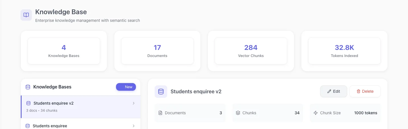This screenshot has height=129, width=408.
Task: Click the Documents label in the detail panel
Action: pyautogui.click(x=175, y=113)
